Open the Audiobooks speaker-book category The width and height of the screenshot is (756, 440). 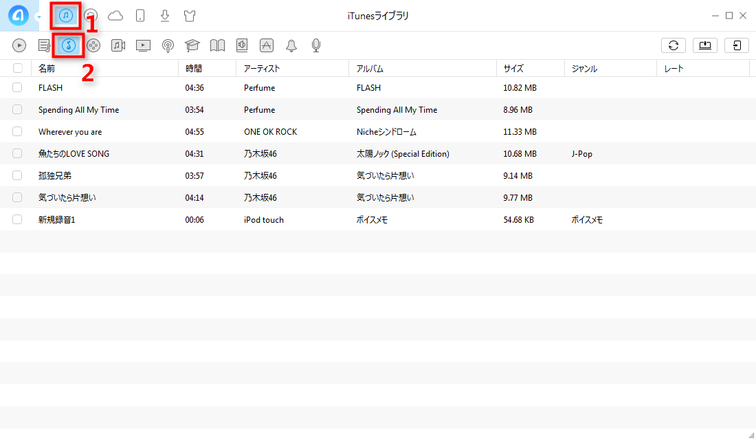pos(242,45)
